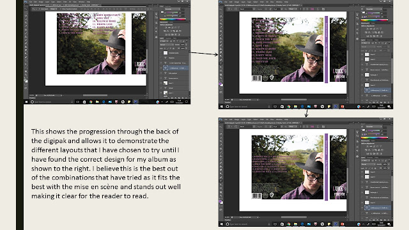Click document tab in upper-right Photoshop window
The height and width of the screenshot is (230, 409).
(263, 6)
